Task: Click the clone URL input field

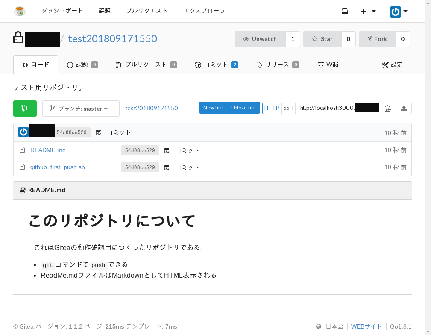Action: point(338,108)
